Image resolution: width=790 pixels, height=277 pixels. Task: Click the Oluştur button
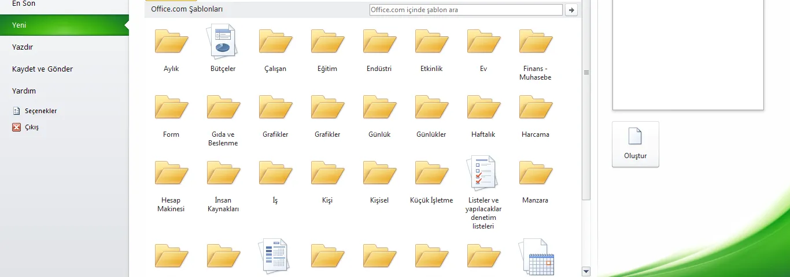(x=635, y=144)
